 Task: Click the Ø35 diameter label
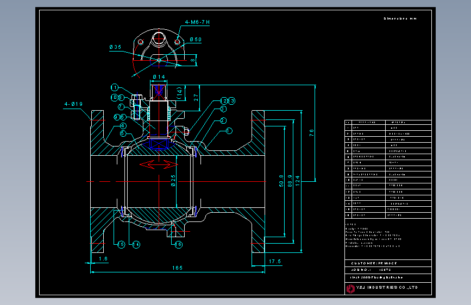click(115, 47)
